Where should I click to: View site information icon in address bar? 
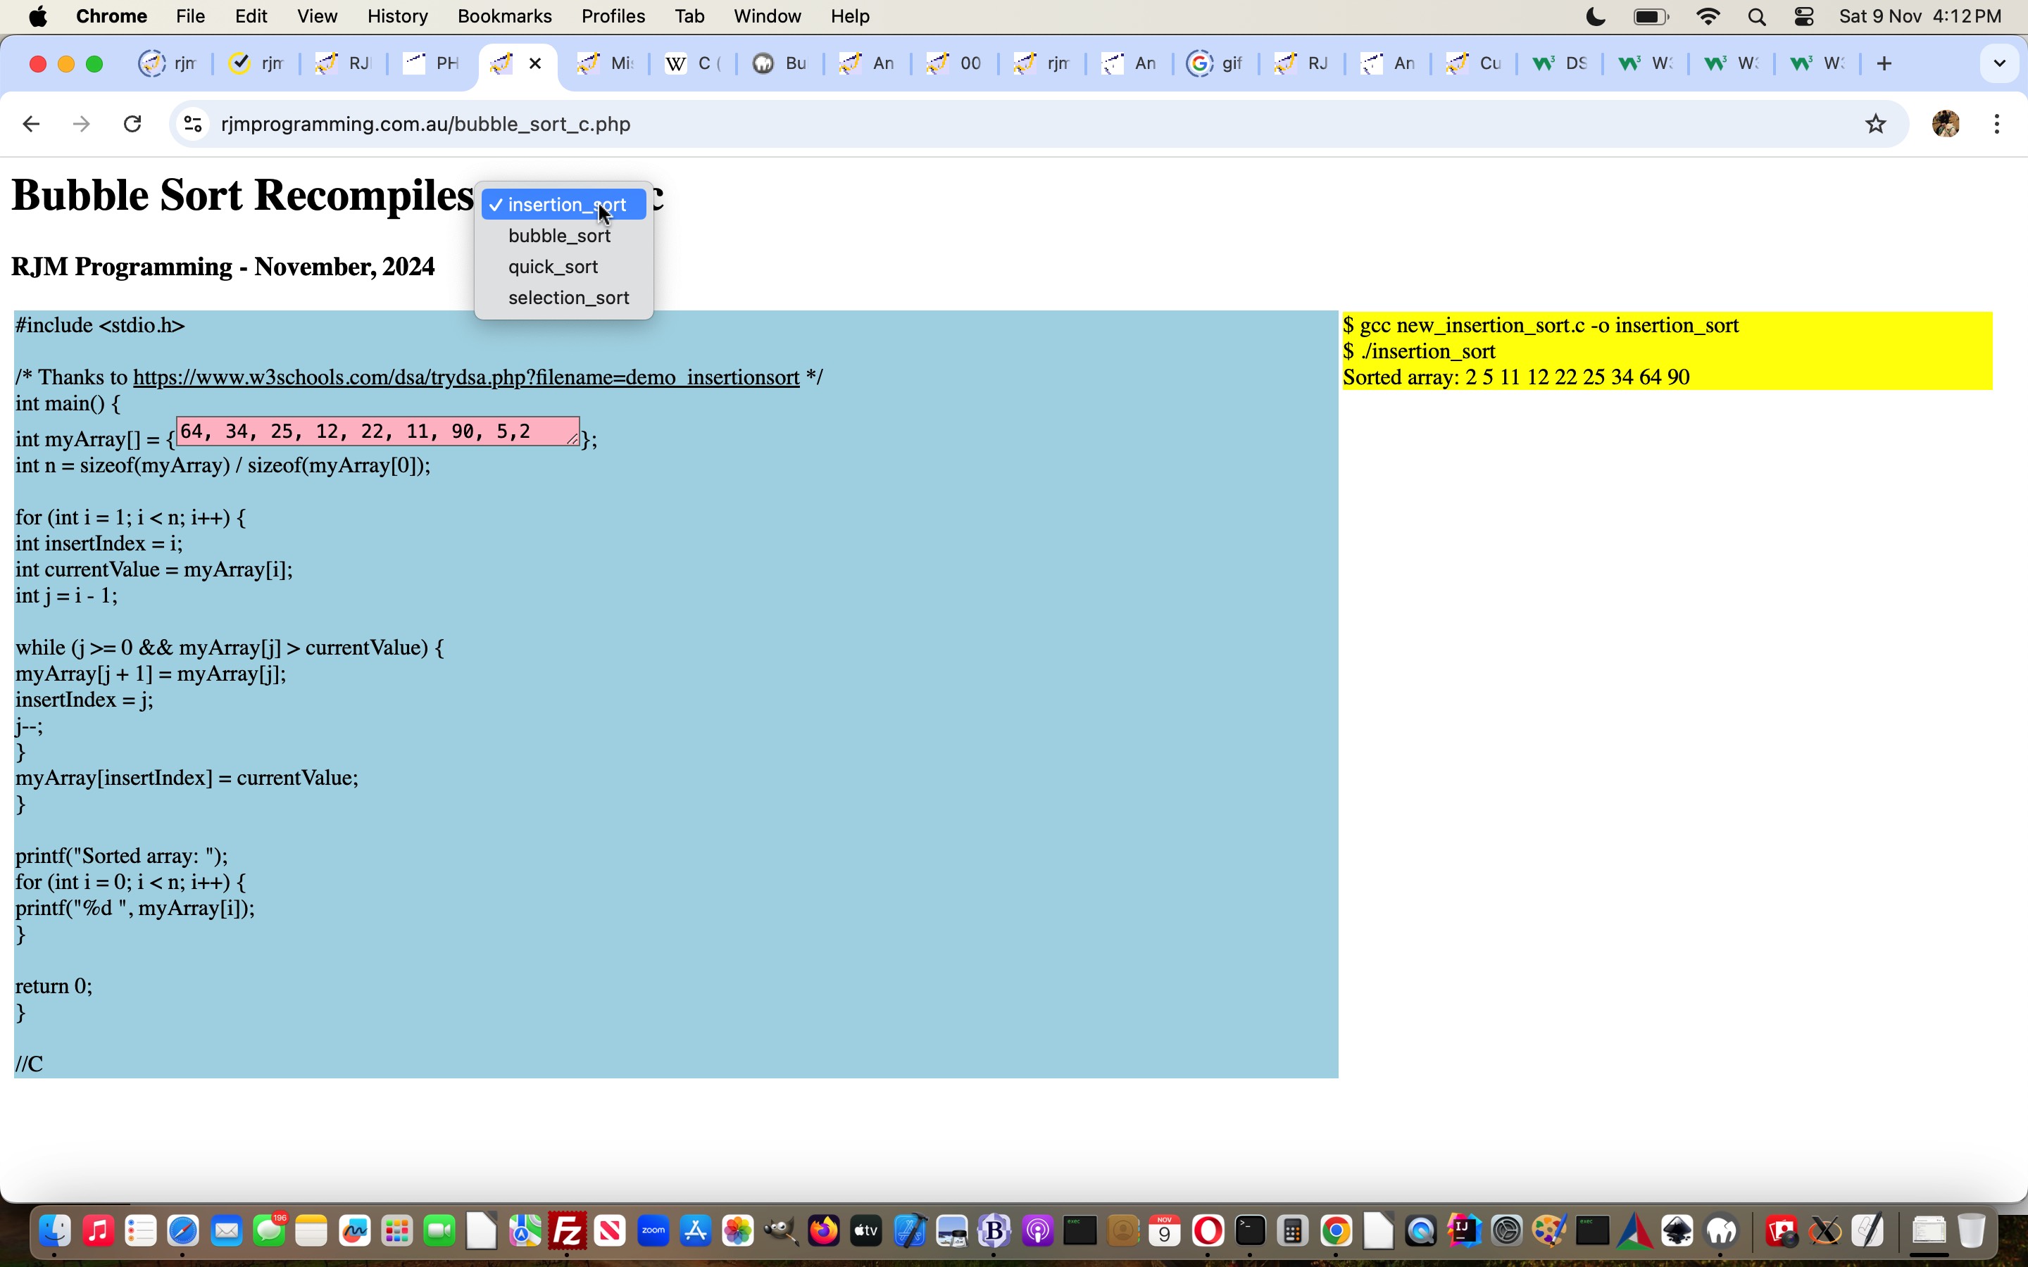(193, 124)
